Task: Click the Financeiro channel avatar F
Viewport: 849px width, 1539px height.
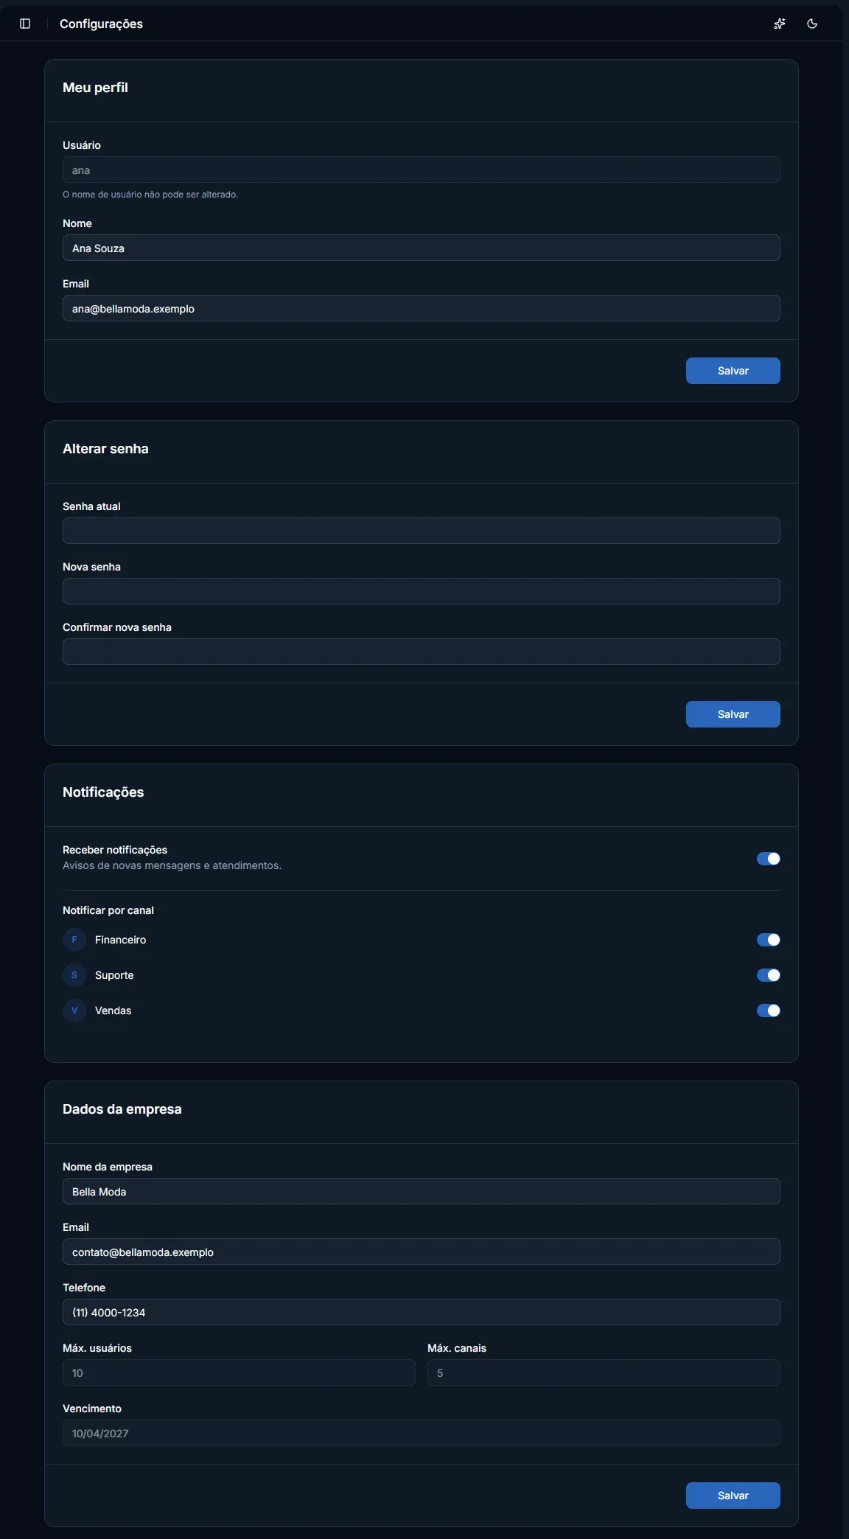Action: [x=74, y=940]
